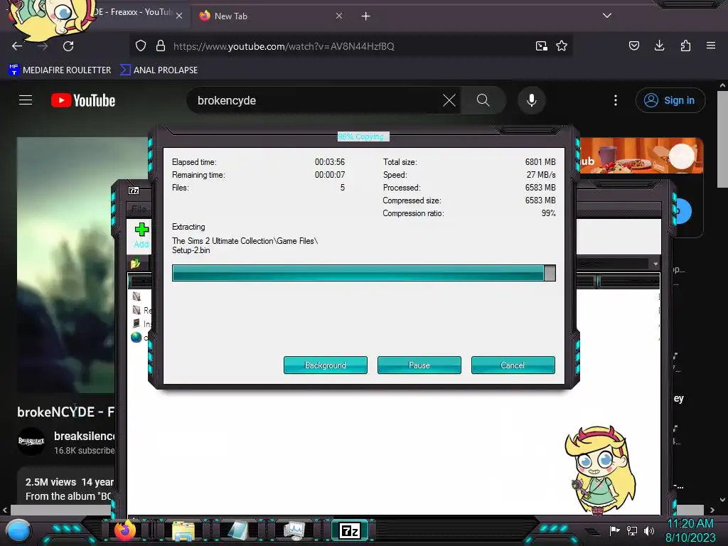This screenshot has height=546, width=728.
Task: Open Firefox hamburger application menu
Action: pyautogui.click(x=711, y=45)
